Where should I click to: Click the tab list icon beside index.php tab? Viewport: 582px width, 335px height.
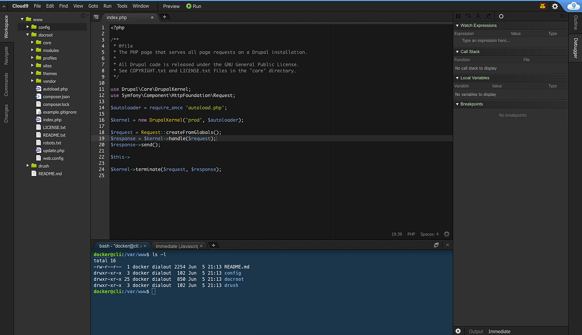click(96, 16)
